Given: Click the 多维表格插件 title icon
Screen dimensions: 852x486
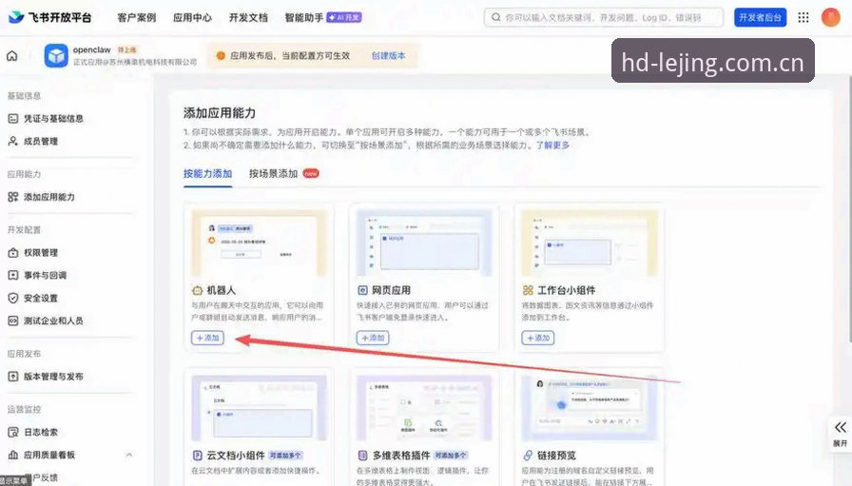Looking at the screenshot, I should point(362,455).
